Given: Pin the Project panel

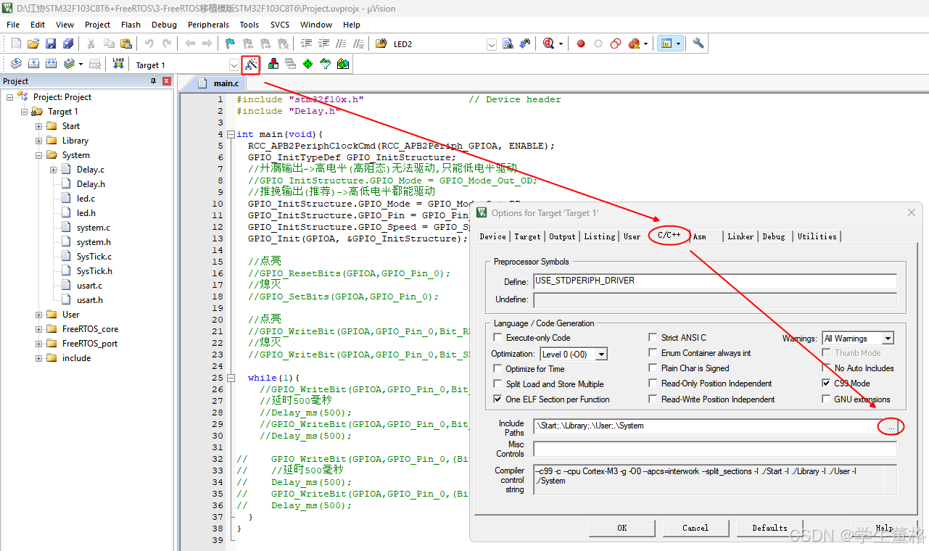Looking at the screenshot, I should click(153, 81).
